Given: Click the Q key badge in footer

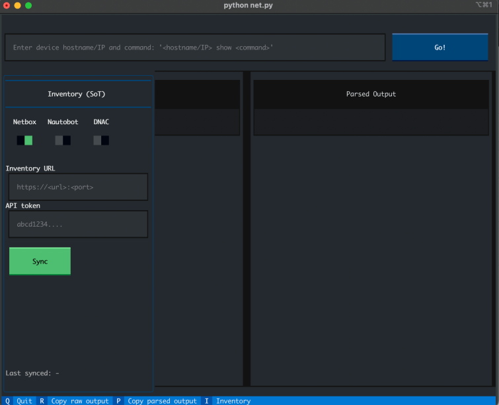Looking at the screenshot, I should click(x=7, y=400).
